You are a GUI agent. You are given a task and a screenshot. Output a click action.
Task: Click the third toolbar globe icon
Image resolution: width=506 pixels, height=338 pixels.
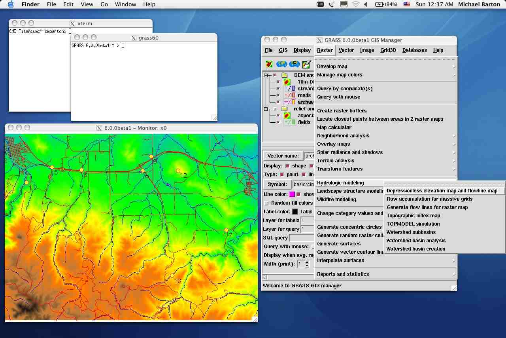pos(294,64)
